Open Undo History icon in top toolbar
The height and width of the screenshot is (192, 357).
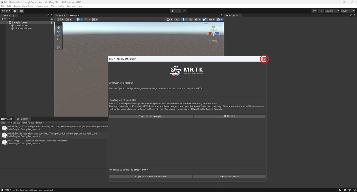pos(314,11)
